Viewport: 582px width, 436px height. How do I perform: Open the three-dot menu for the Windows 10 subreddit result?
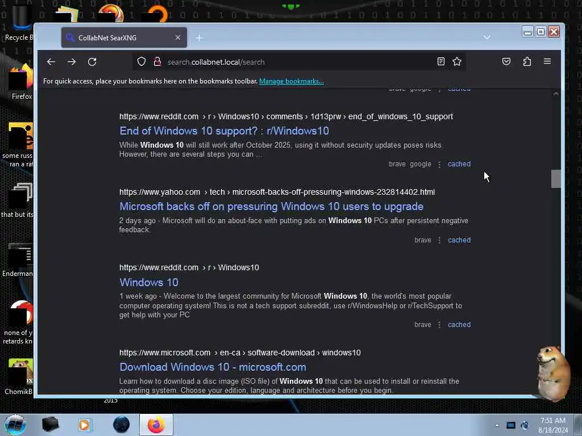[439, 325]
